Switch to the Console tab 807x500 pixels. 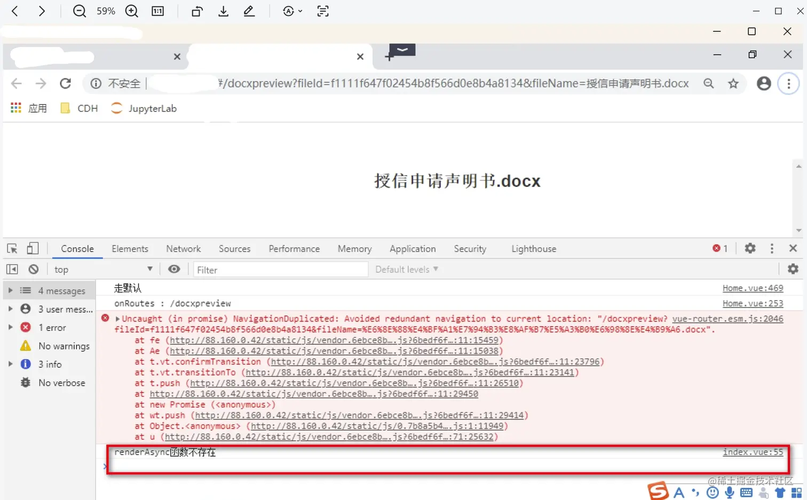point(77,249)
